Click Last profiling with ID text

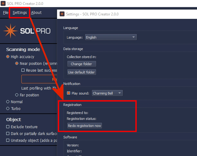click(x=39, y=88)
